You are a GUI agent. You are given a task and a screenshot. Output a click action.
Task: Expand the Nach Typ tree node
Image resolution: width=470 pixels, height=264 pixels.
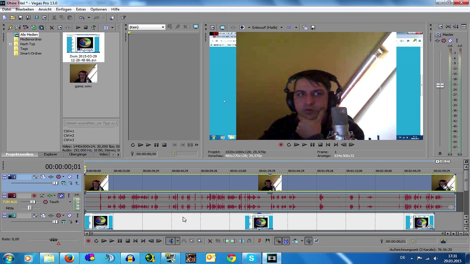(10, 44)
